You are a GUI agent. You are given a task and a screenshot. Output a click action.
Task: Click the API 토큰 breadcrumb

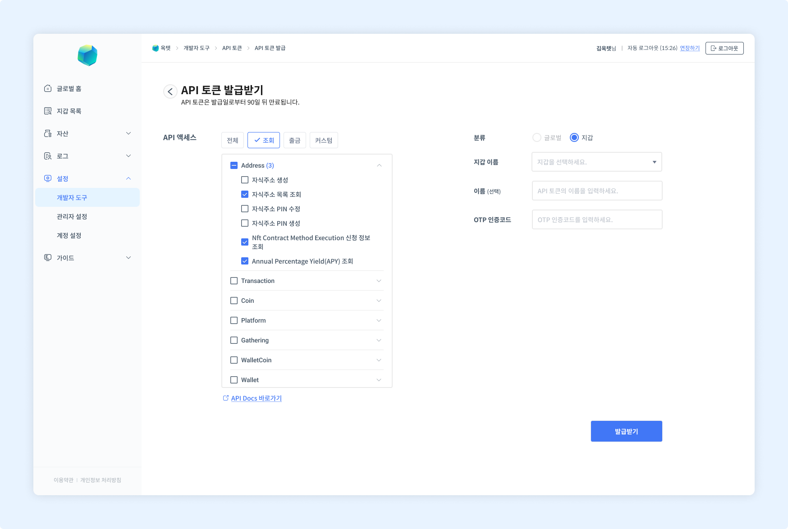click(x=232, y=48)
